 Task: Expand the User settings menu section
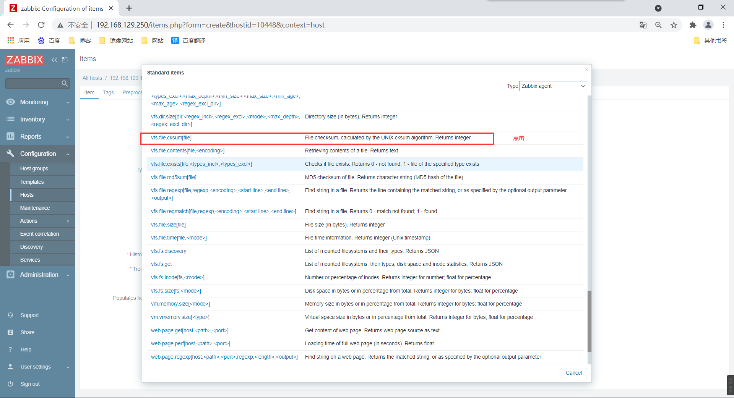(68, 367)
